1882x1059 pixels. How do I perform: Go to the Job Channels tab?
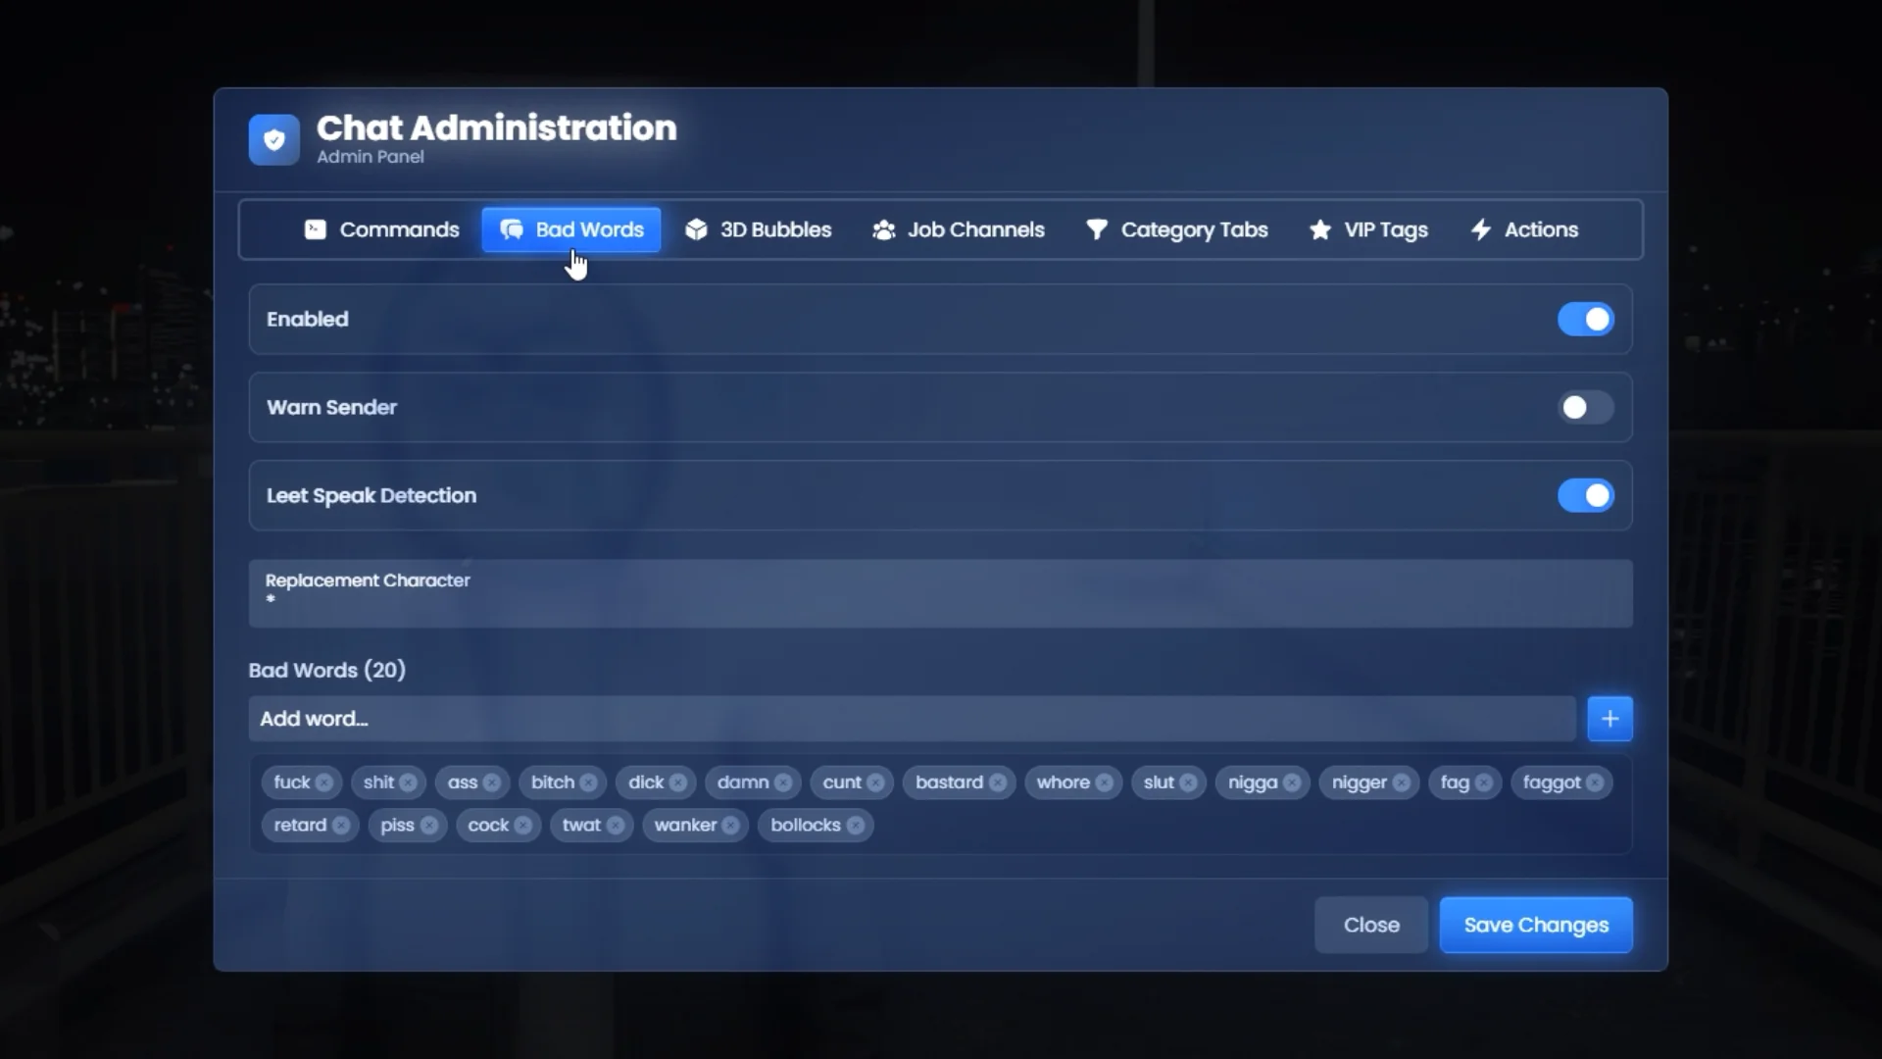click(958, 229)
